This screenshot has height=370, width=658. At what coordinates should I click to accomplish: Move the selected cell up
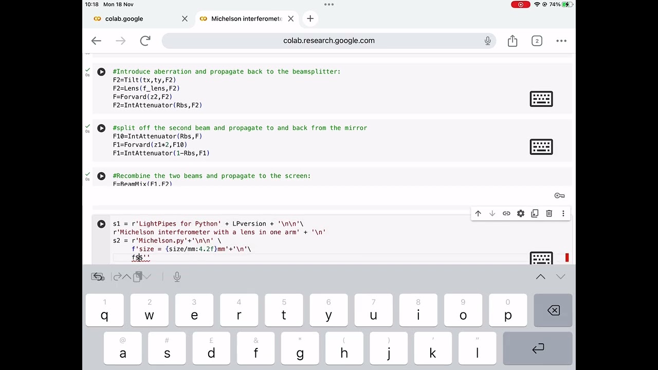(478, 213)
